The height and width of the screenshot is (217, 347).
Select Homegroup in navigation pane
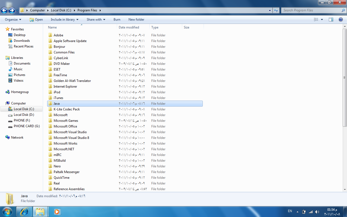(20, 92)
